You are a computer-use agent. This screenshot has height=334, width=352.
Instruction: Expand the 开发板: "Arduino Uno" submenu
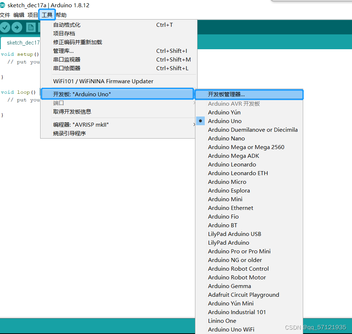(118, 94)
